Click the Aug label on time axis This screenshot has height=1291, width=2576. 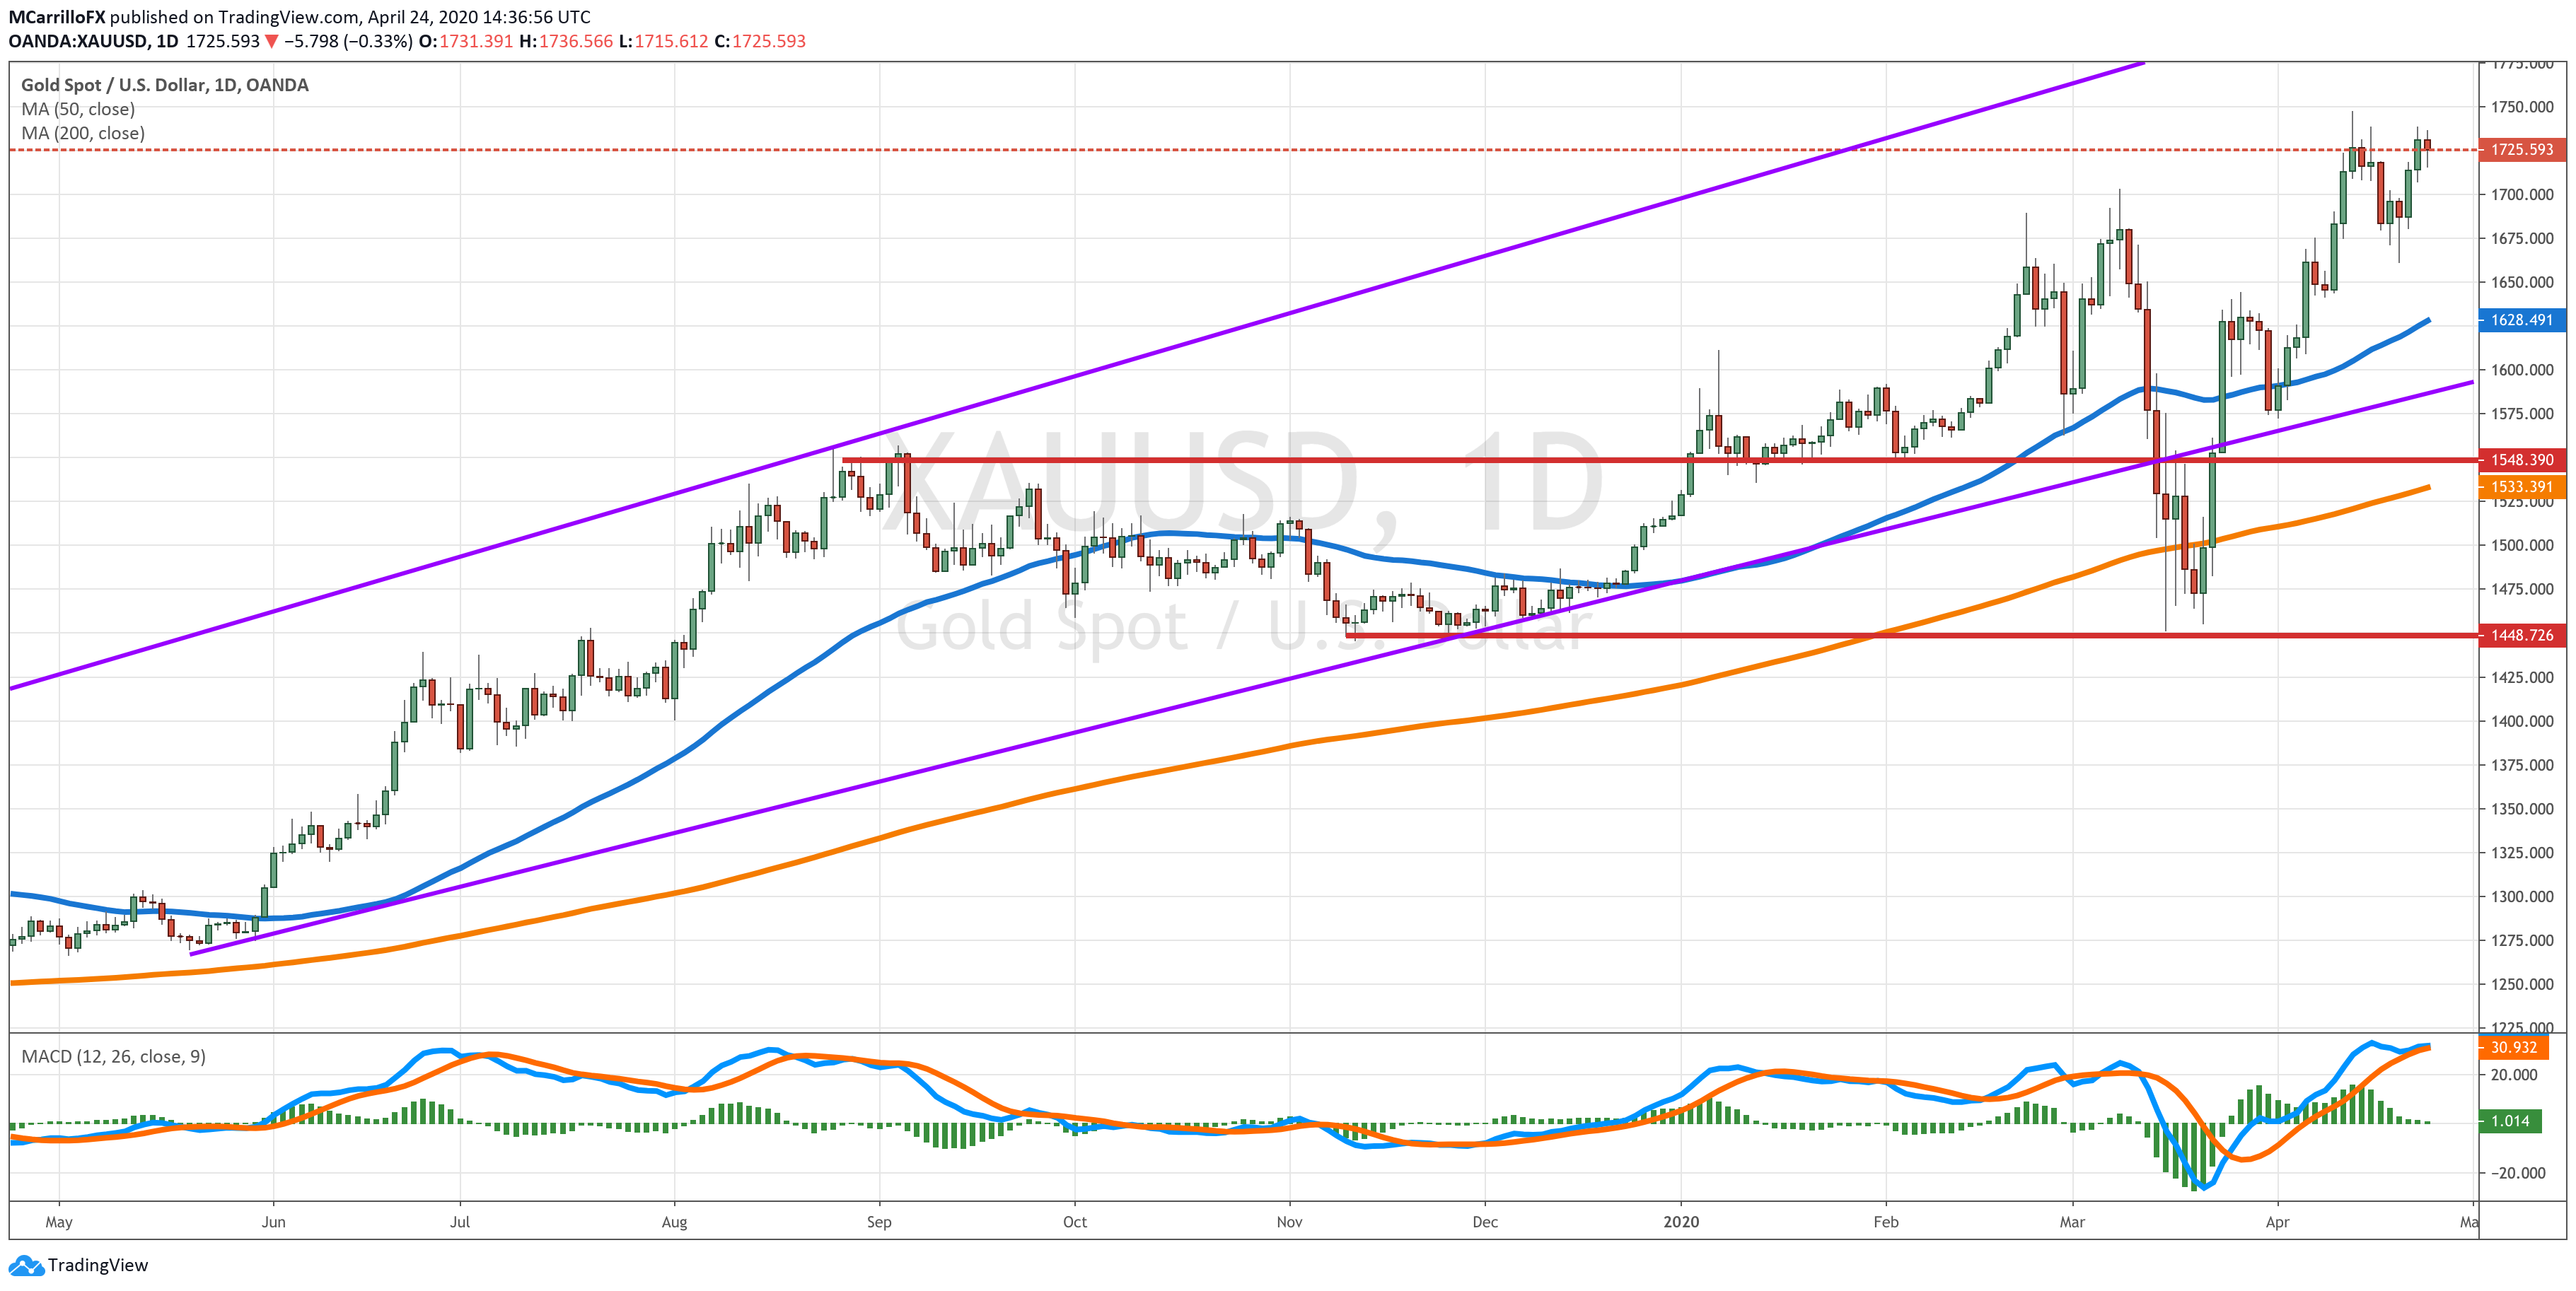click(x=675, y=1222)
